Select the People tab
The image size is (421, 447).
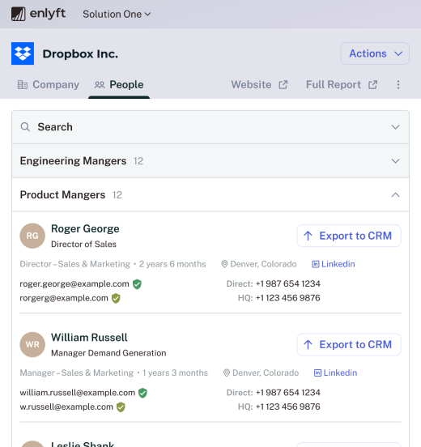119,85
